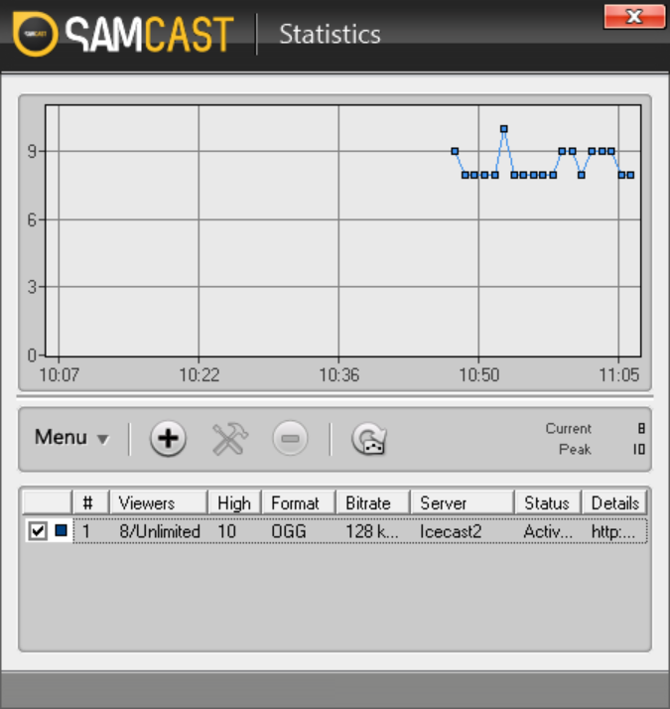Open encoder configuration hammer and wrench icon
This screenshot has height=709, width=670.
click(x=230, y=438)
